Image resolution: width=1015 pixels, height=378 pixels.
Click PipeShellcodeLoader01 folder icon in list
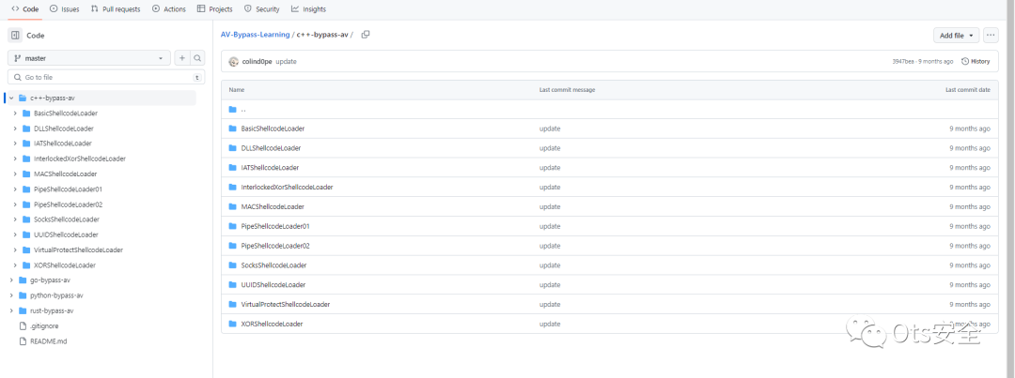tap(232, 226)
